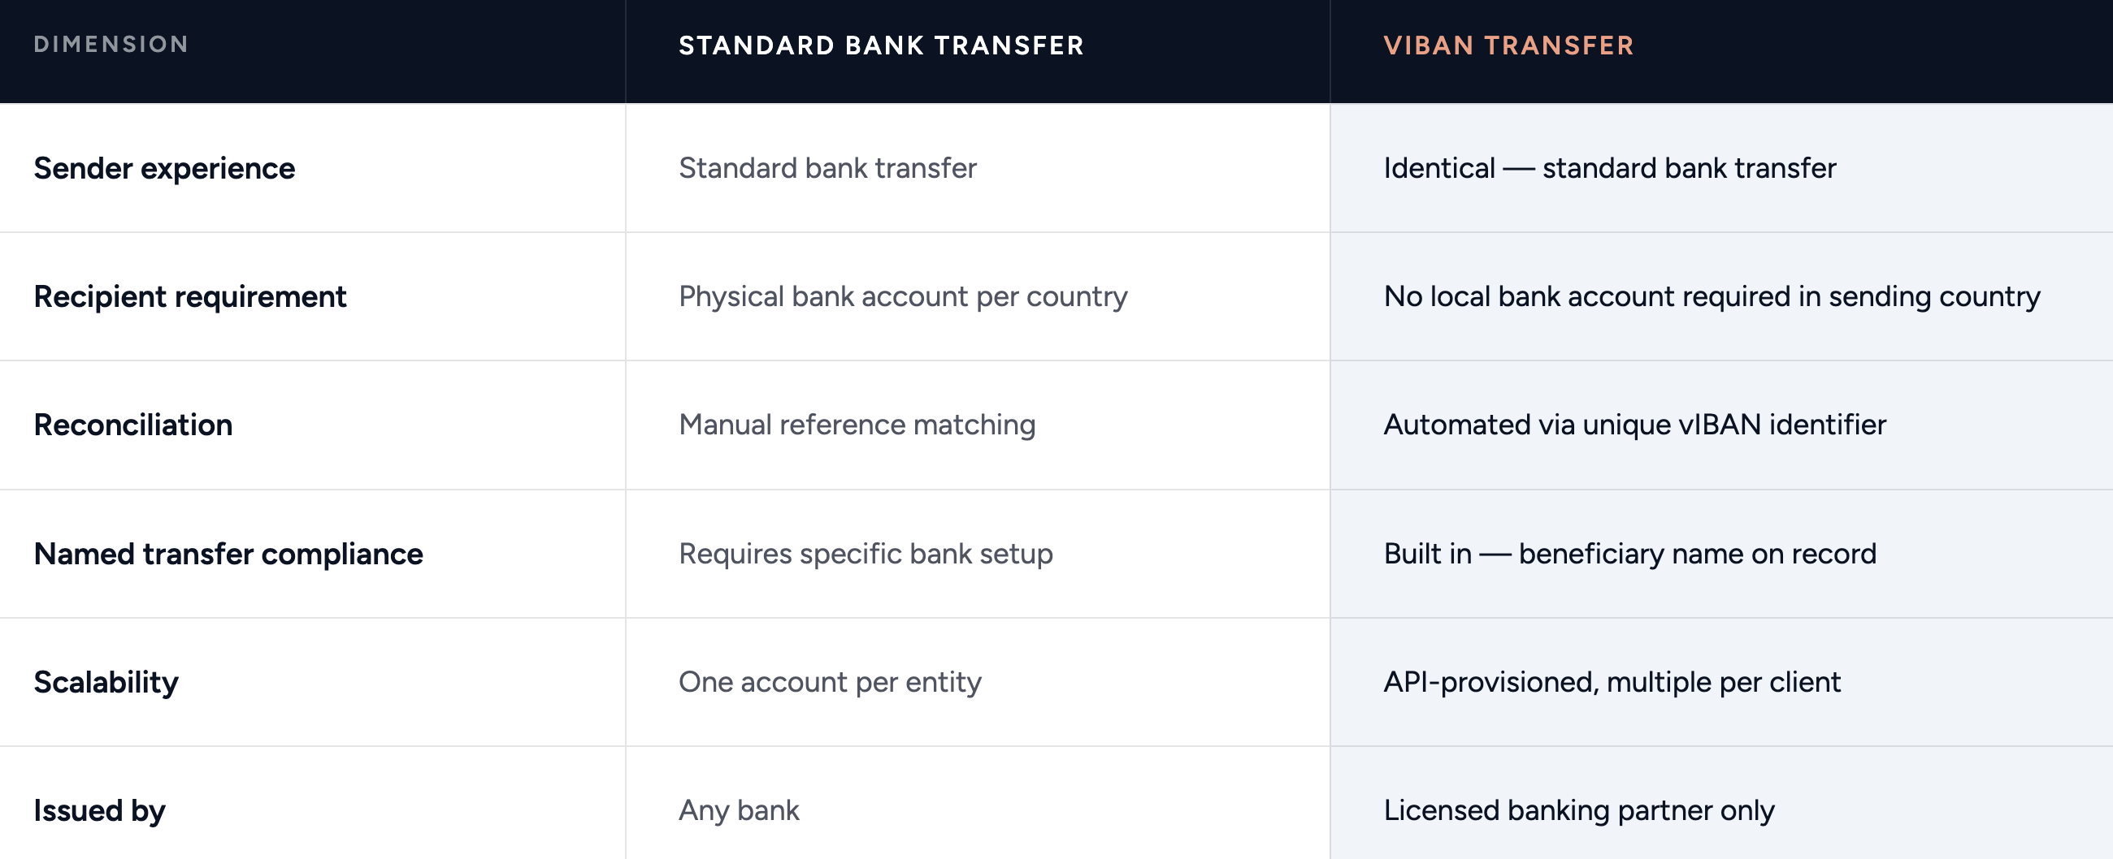Select 'Physical bank account per country' cell

point(903,296)
